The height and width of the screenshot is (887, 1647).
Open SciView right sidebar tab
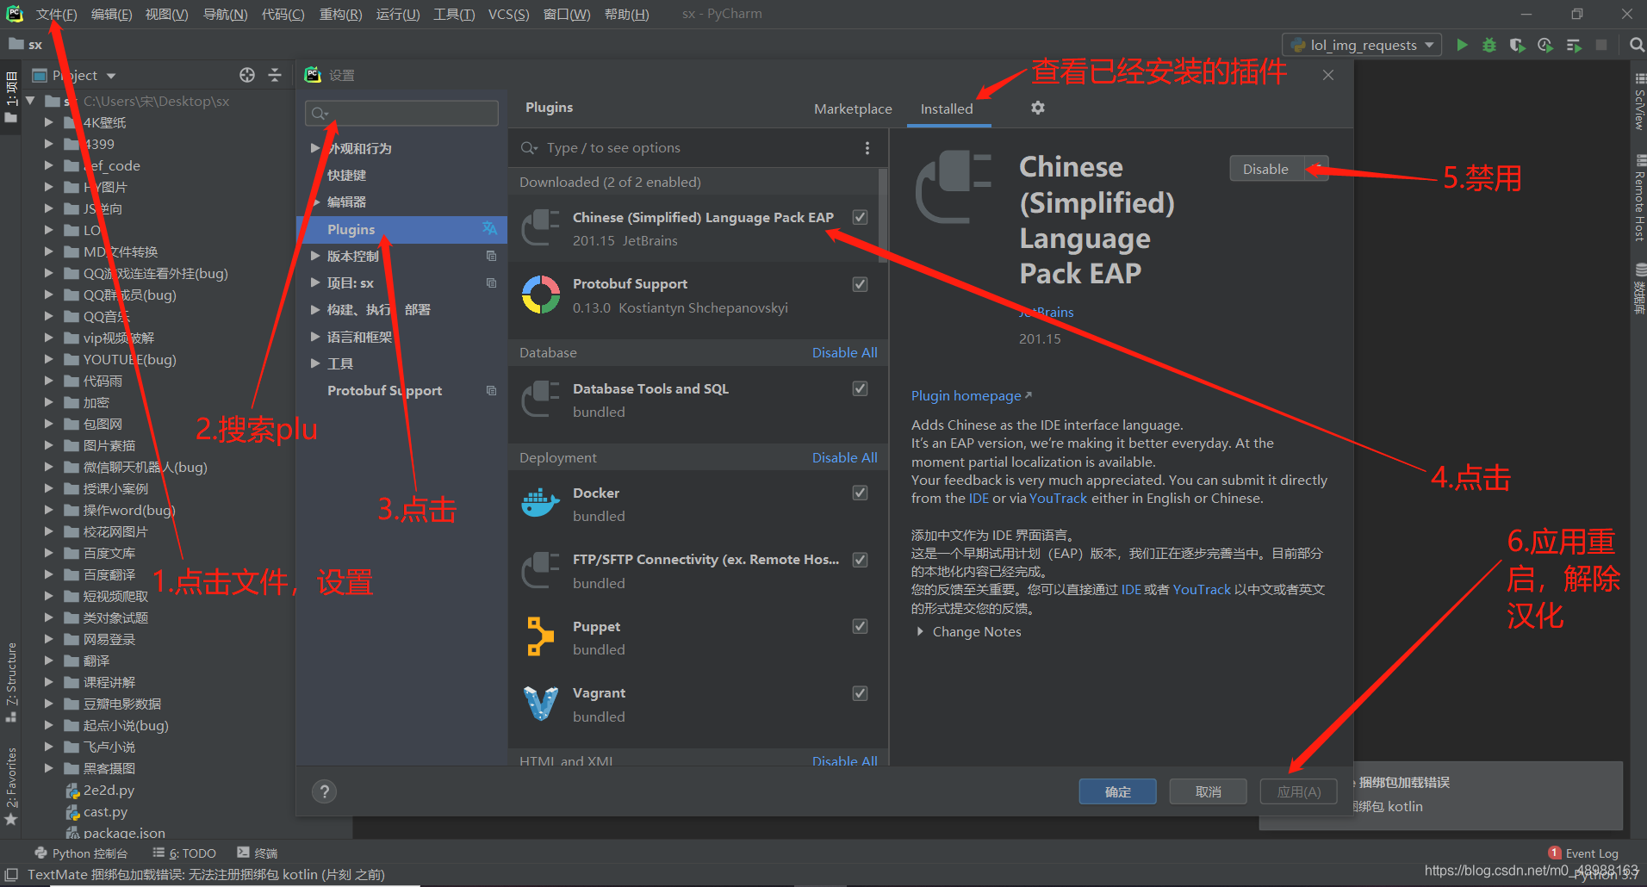tap(1639, 101)
